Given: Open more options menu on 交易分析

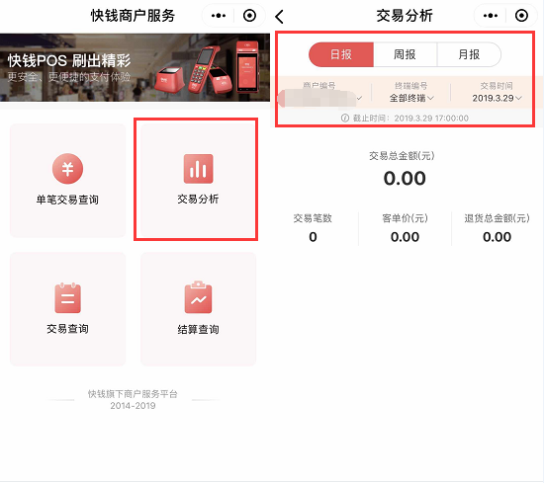Looking at the screenshot, I should 491,16.
